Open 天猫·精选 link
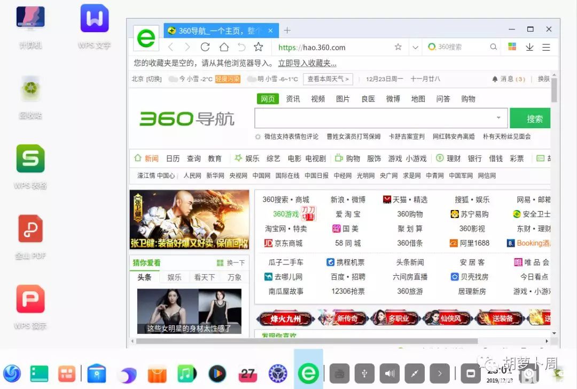577x389 pixels. click(x=405, y=199)
